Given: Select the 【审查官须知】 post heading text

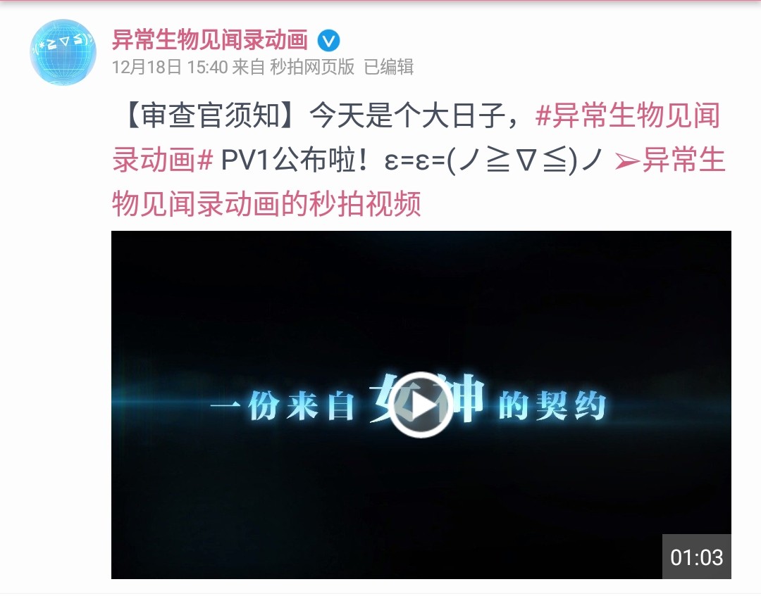Looking at the screenshot, I should (x=210, y=116).
